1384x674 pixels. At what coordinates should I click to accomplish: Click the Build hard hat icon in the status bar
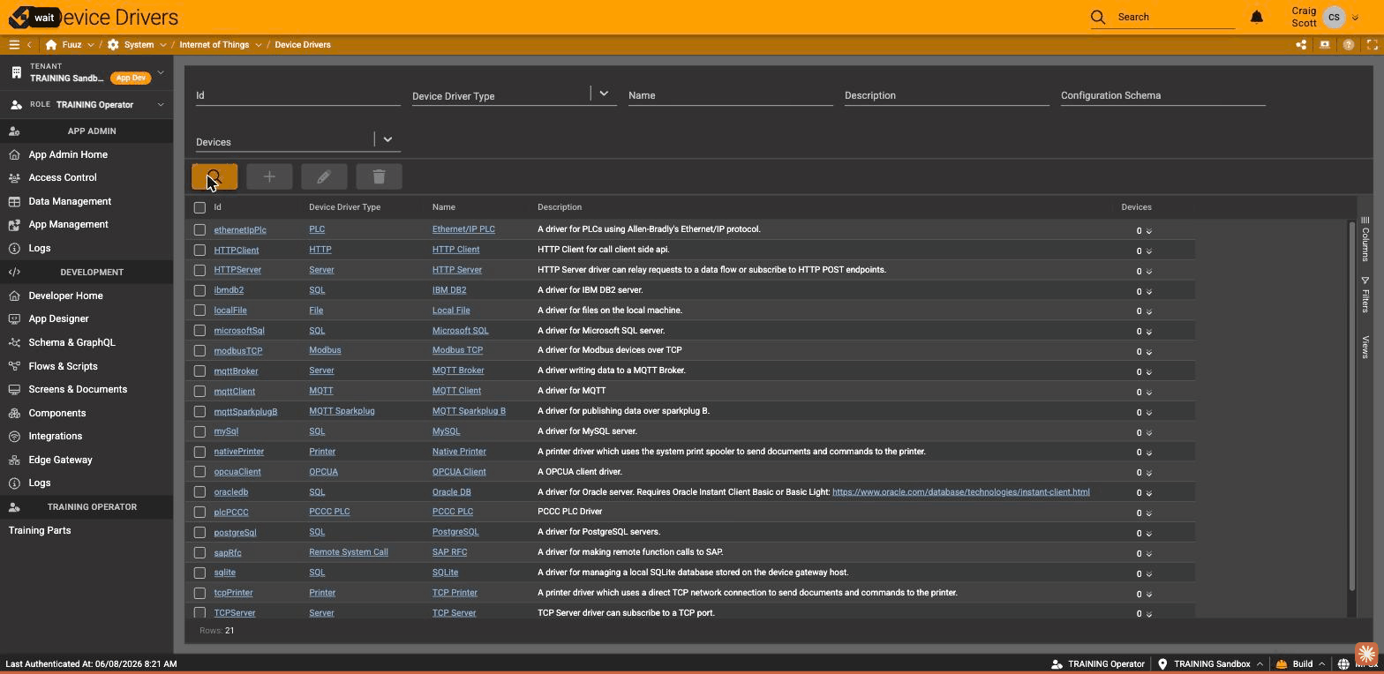(x=1282, y=664)
